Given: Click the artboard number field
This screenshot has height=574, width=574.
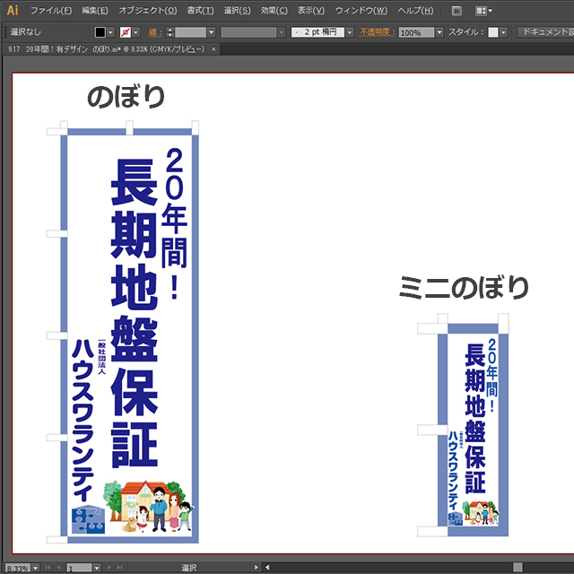Looking at the screenshot, I should (79, 568).
